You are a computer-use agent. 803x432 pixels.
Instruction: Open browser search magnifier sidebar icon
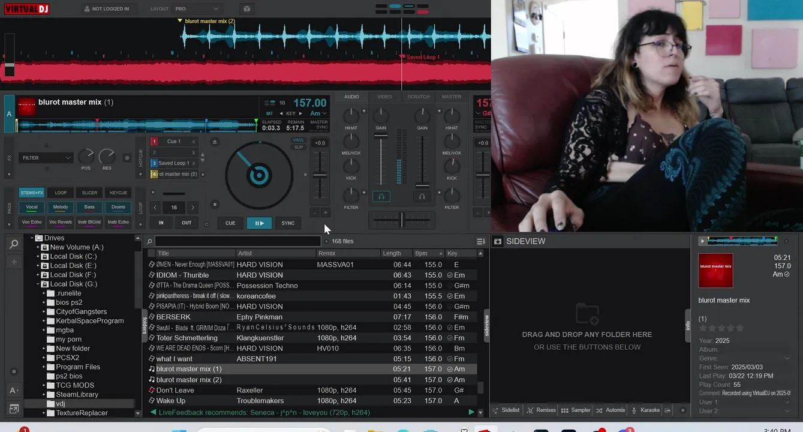click(x=14, y=244)
